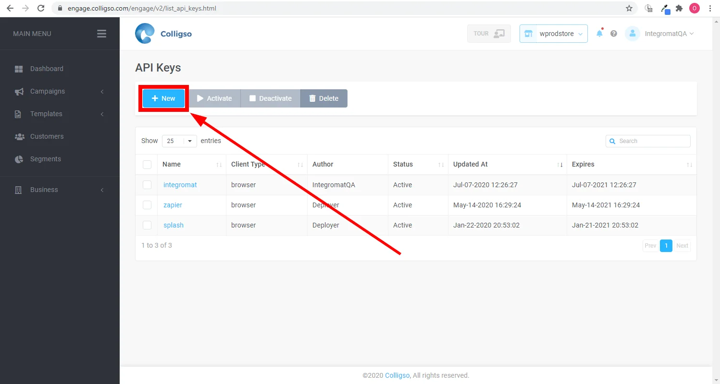
Task: Click the Colligso logo
Action: coord(163,34)
